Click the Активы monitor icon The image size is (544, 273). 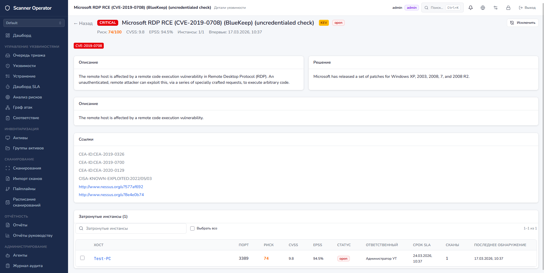(x=8, y=138)
